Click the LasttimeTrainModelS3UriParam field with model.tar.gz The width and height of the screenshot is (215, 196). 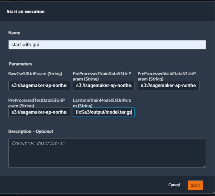(x=104, y=112)
